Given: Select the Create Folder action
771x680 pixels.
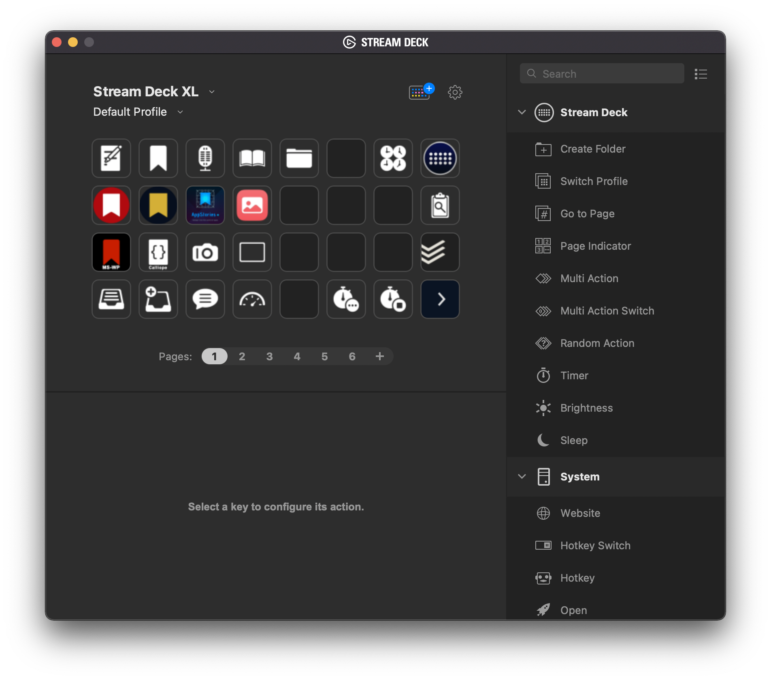Looking at the screenshot, I should (616, 149).
